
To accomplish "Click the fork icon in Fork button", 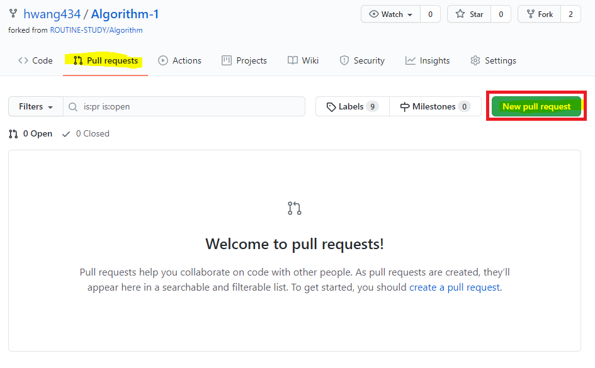I will (531, 14).
